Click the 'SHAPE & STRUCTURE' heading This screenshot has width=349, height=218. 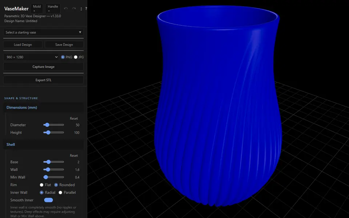(x=21, y=98)
